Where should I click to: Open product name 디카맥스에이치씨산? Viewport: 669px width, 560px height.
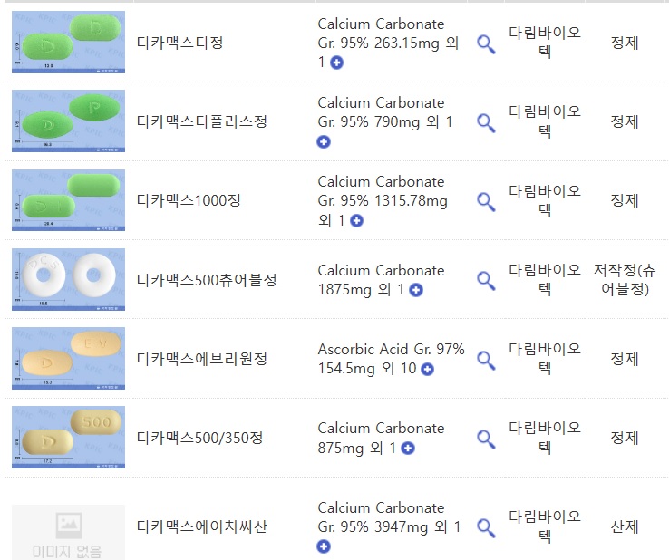pos(202,526)
